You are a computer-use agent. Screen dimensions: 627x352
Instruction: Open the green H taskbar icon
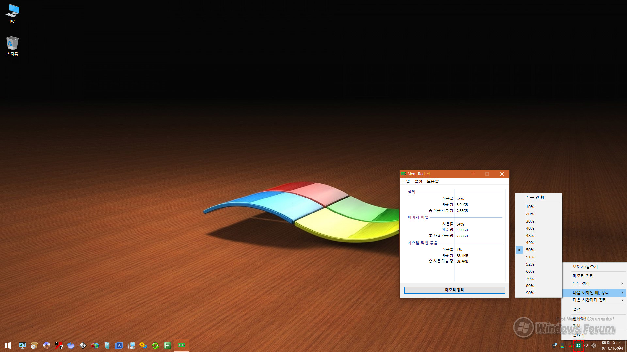[168, 345]
